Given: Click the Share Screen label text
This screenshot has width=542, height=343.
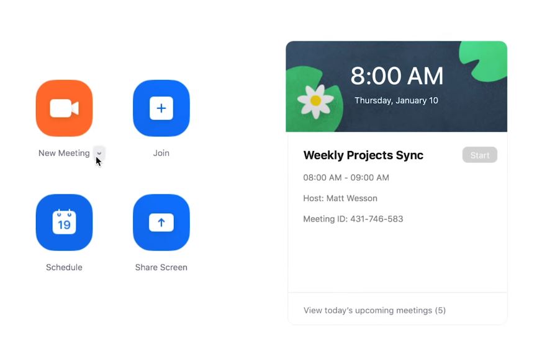Looking at the screenshot, I should (161, 267).
